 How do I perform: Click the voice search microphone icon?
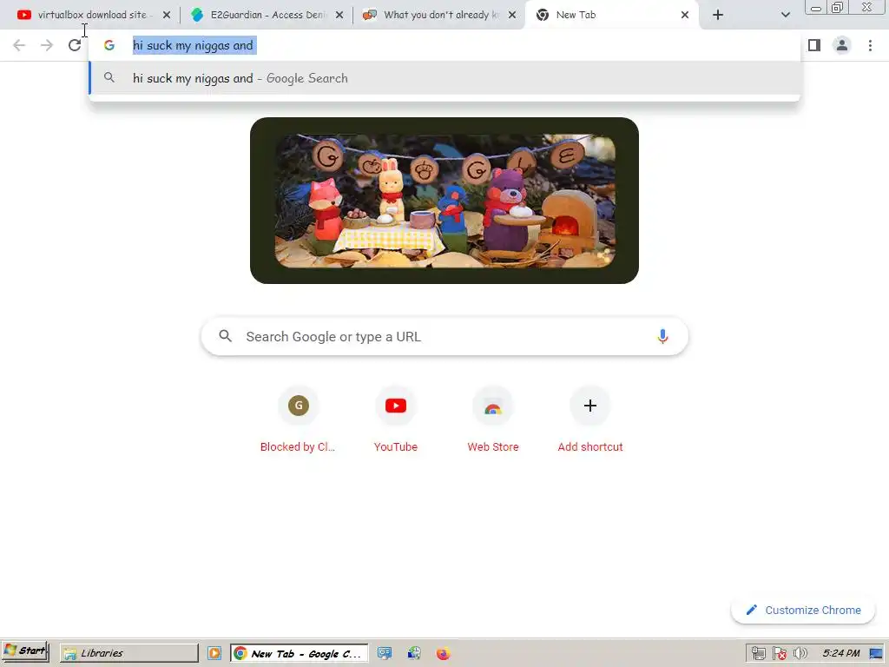pyautogui.click(x=662, y=336)
